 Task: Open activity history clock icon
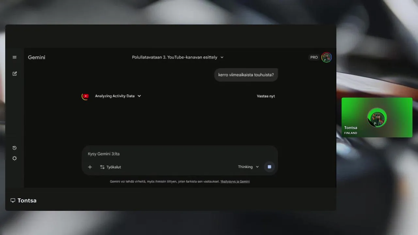point(14,148)
